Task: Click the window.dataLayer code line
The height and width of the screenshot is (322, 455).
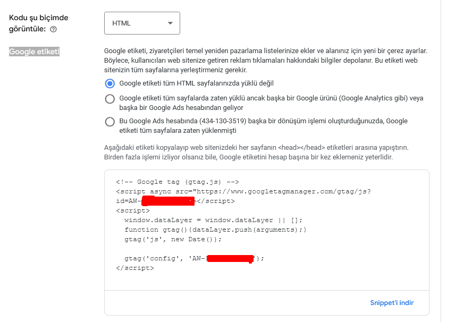Action: 213,220
